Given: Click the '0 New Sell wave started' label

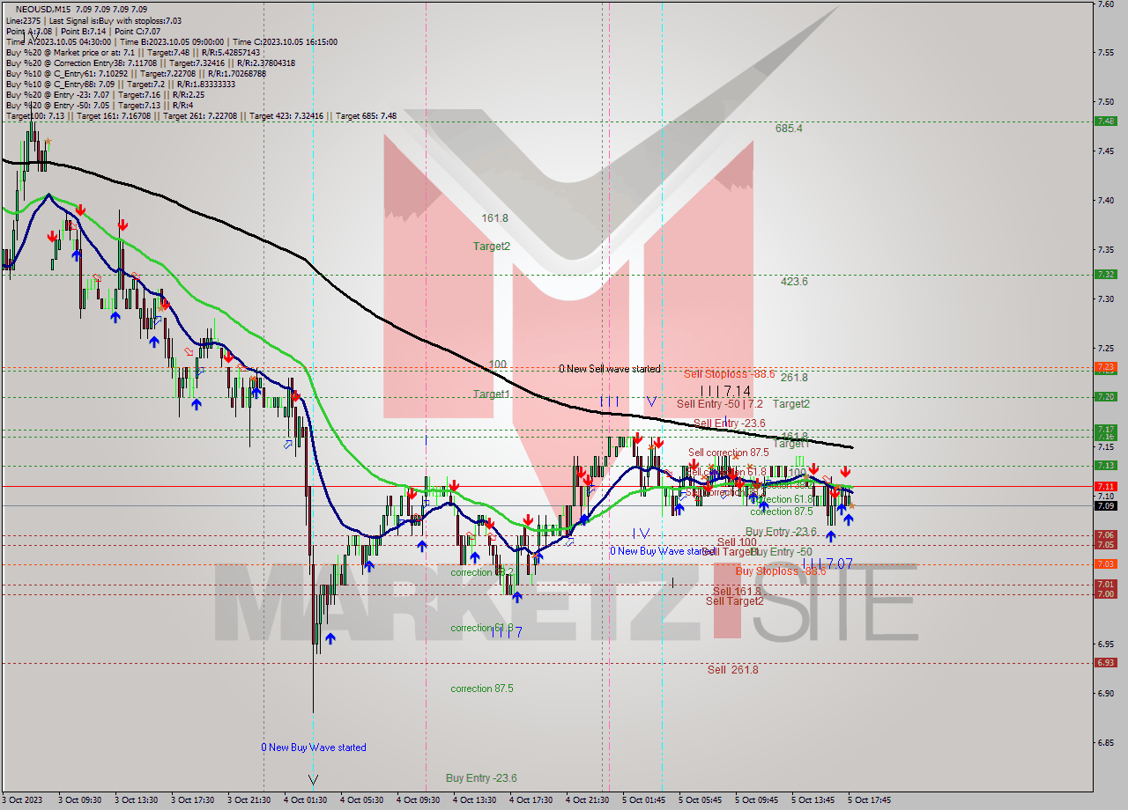Looking at the screenshot, I should (x=609, y=369).
